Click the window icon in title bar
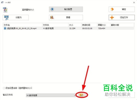Screen dimensions: 137x100 [2, 2]
